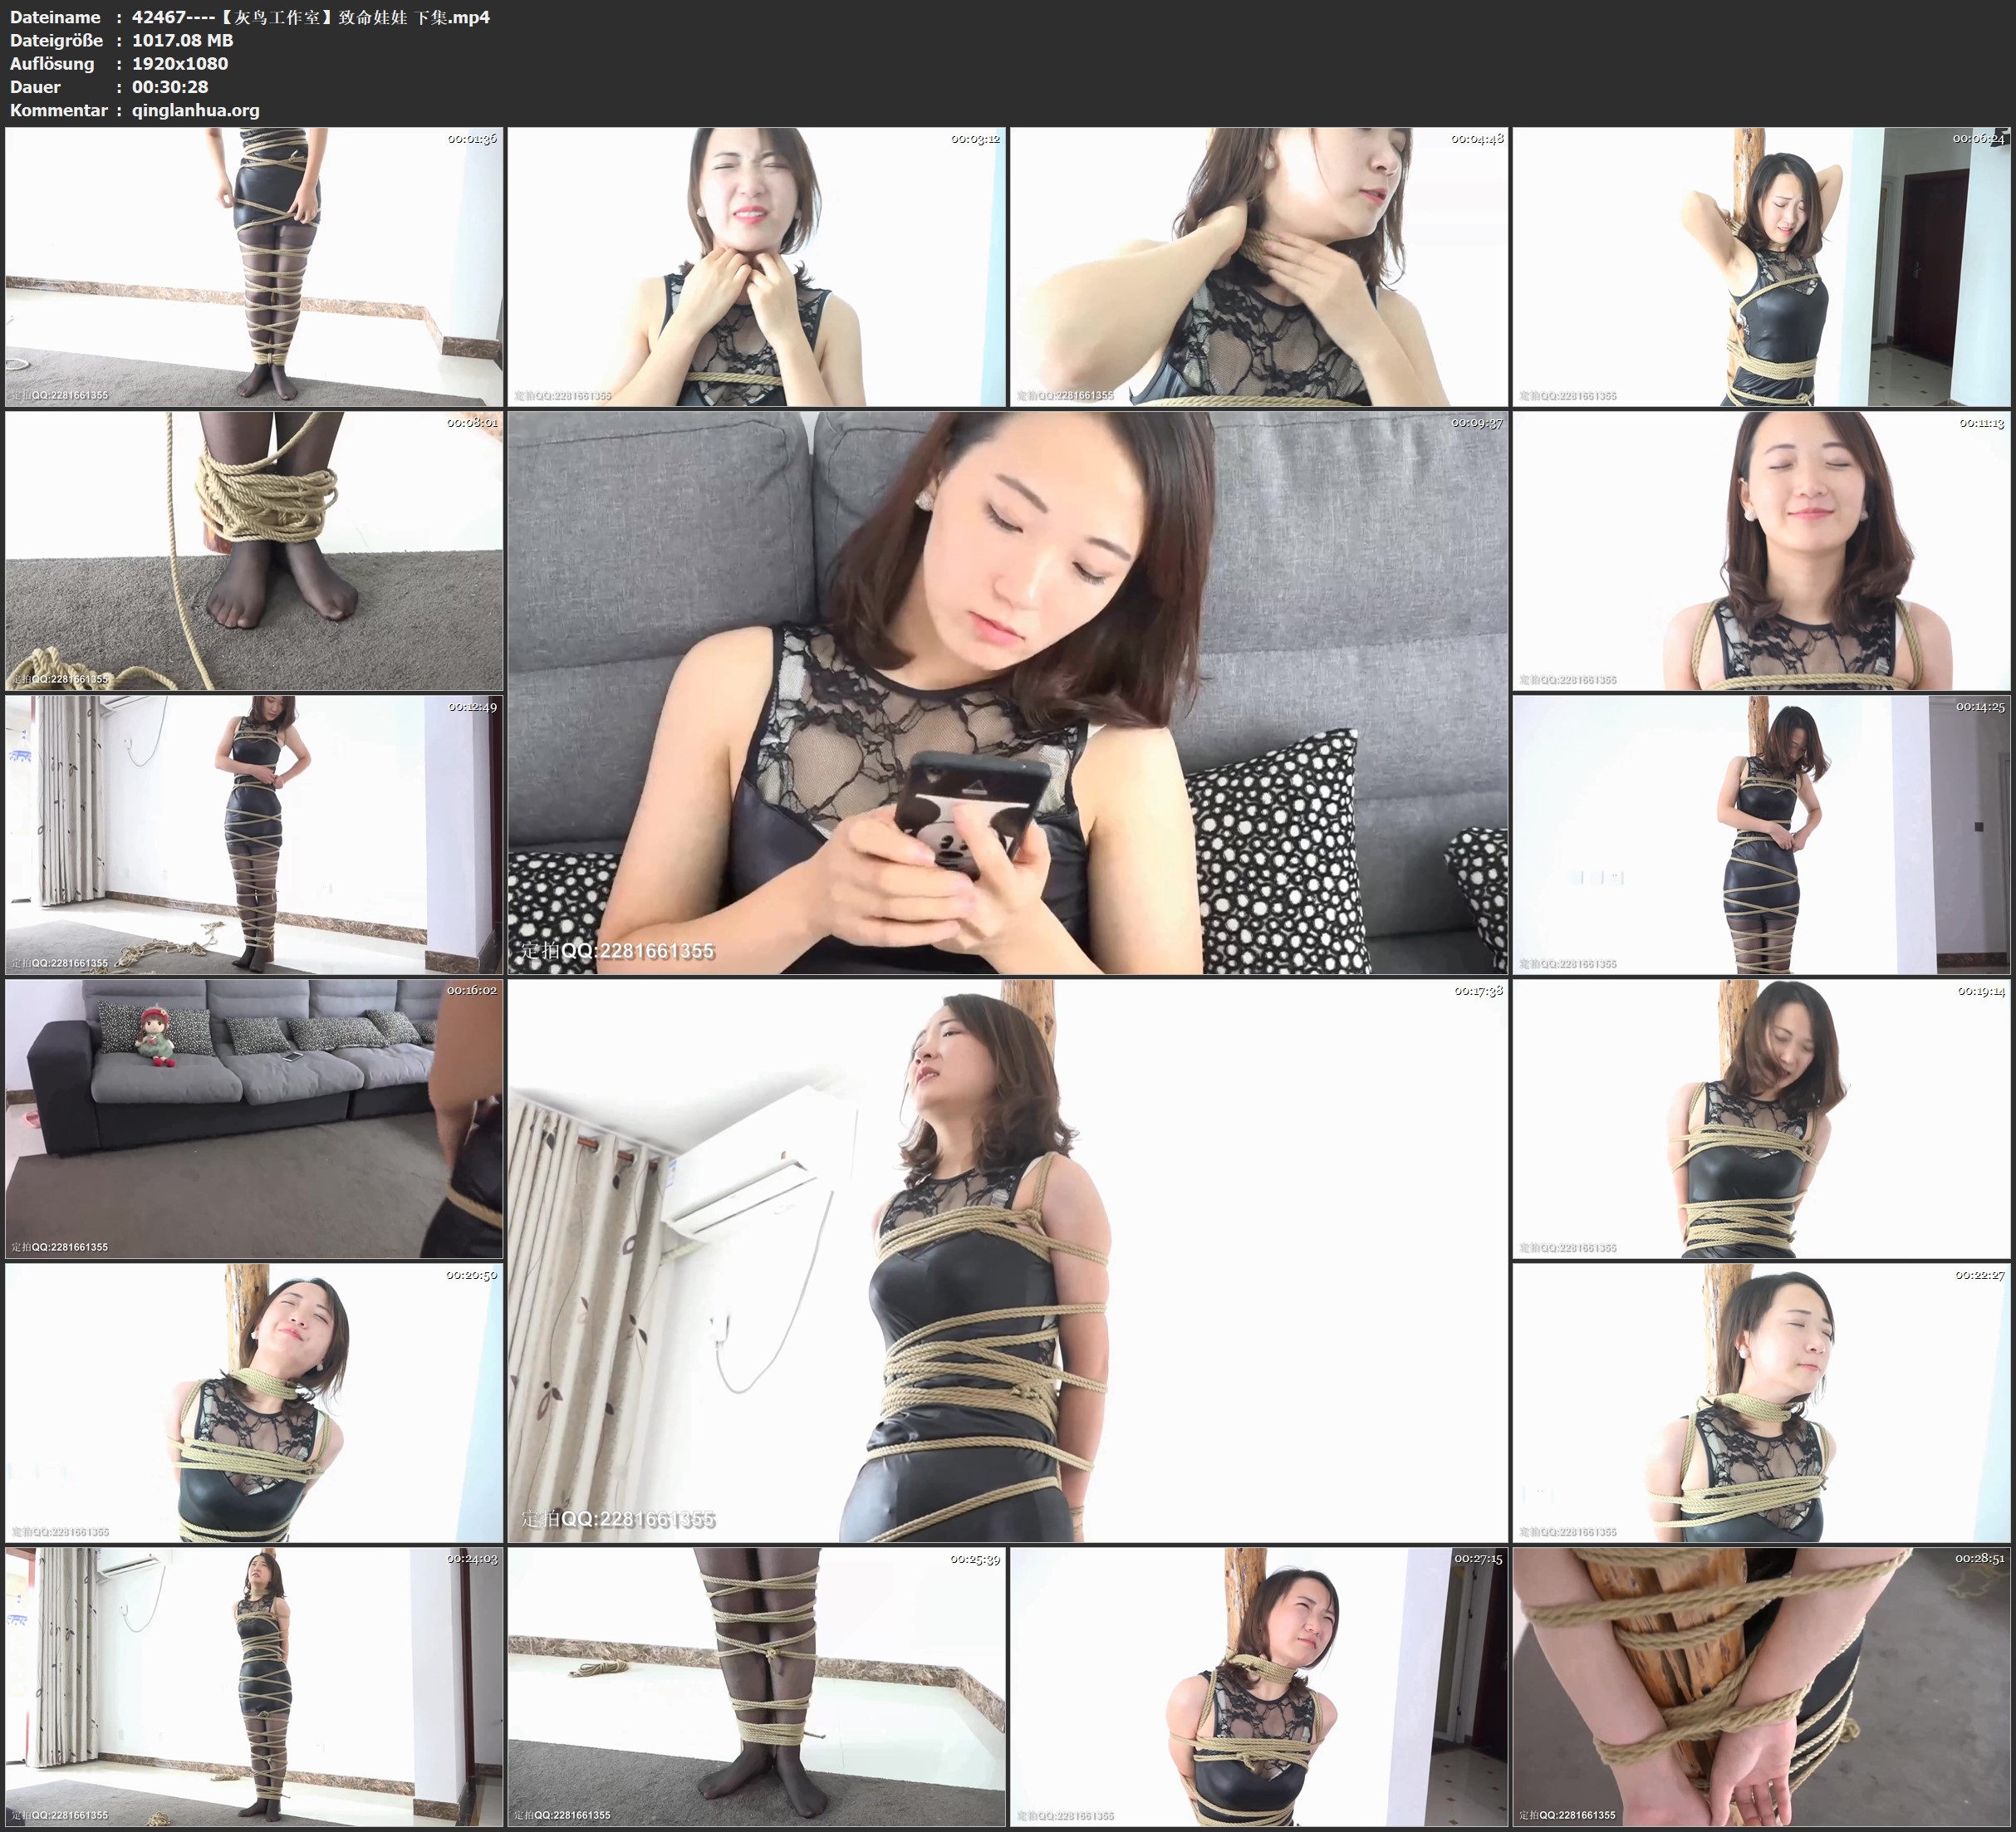Select the thumbnail at 00:22:27

(1761, 1403)
